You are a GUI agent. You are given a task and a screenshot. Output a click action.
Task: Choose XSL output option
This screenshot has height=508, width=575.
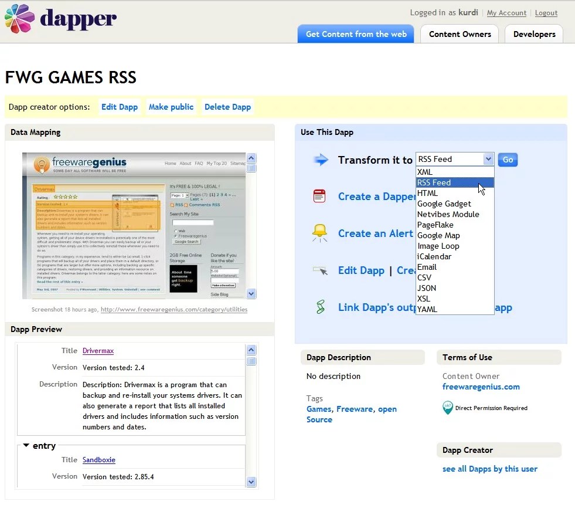(455, 299)
